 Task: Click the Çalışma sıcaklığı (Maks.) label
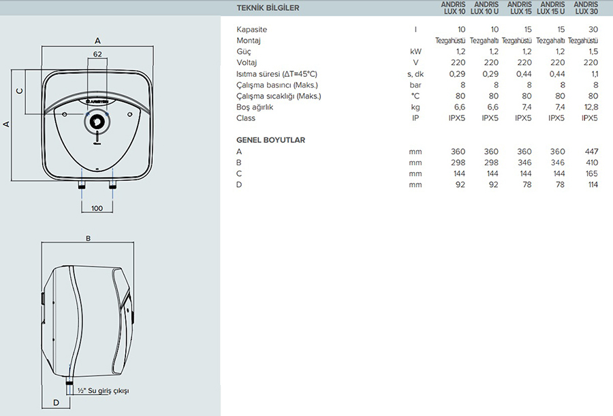pyautogui.click(x=279, y=96)
